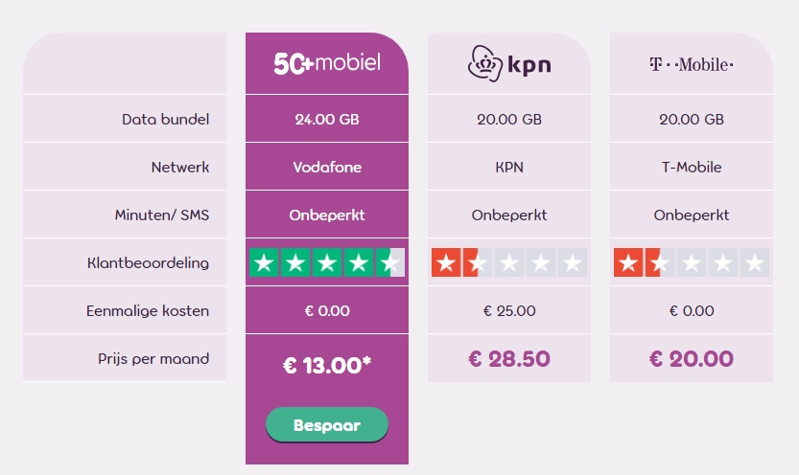Click the Eenmalige kosten row label

click(148, 310)
